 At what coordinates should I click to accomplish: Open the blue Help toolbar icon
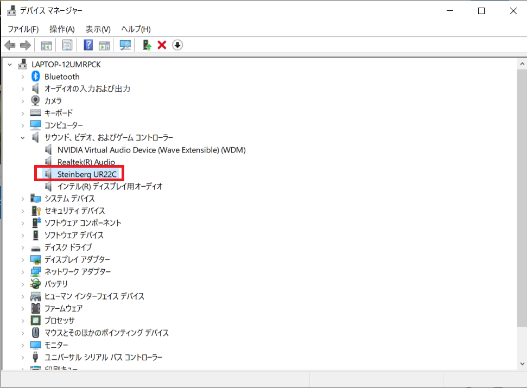(88, 45)
